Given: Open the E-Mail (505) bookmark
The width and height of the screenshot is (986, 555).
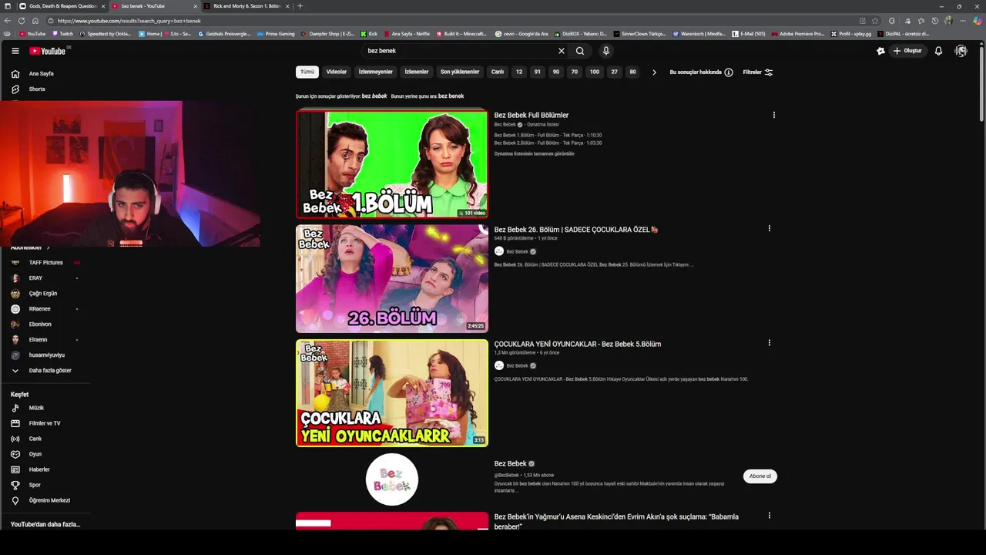Looking at the screenshot, I should 748,34.
